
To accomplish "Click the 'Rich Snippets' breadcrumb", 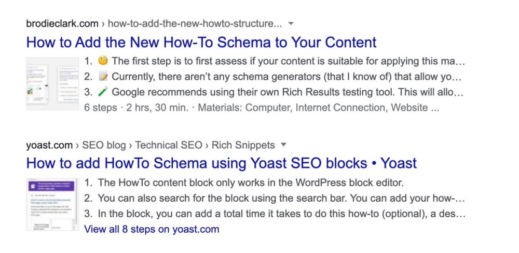I will click(243, 145).
